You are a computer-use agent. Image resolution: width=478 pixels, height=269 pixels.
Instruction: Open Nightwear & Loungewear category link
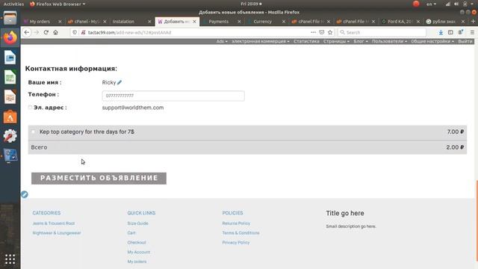coord(57,233)
